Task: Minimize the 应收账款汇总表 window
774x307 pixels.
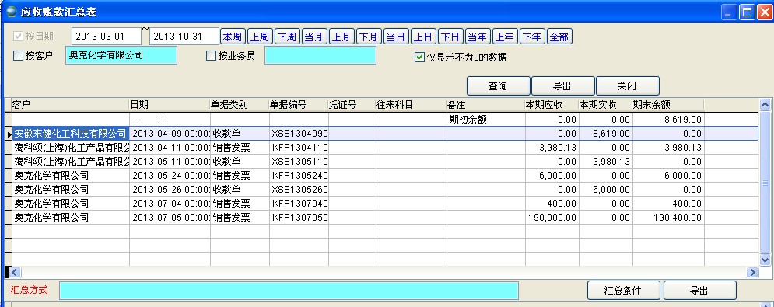Action: (729, 12)
